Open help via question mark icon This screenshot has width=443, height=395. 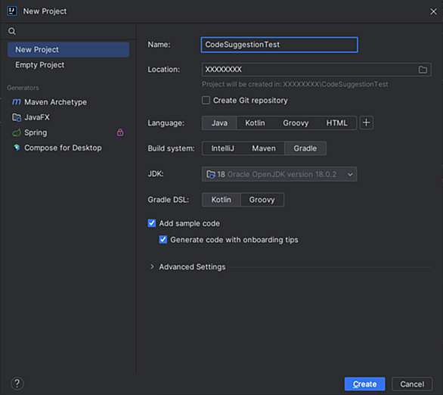point(17,384)
